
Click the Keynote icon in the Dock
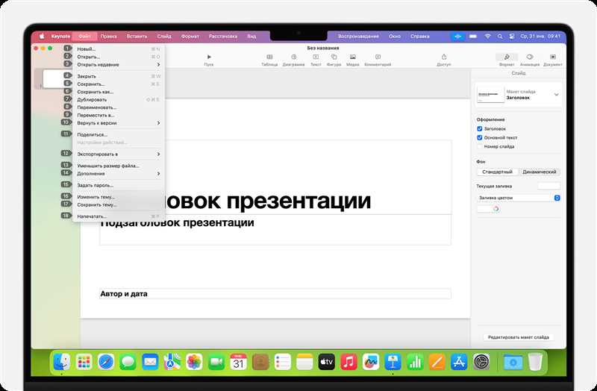393,362
